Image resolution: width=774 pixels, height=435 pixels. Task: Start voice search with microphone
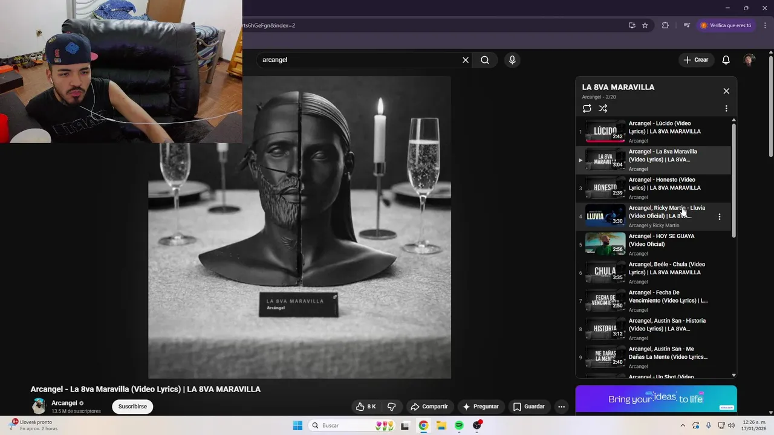tap(512, 60)
